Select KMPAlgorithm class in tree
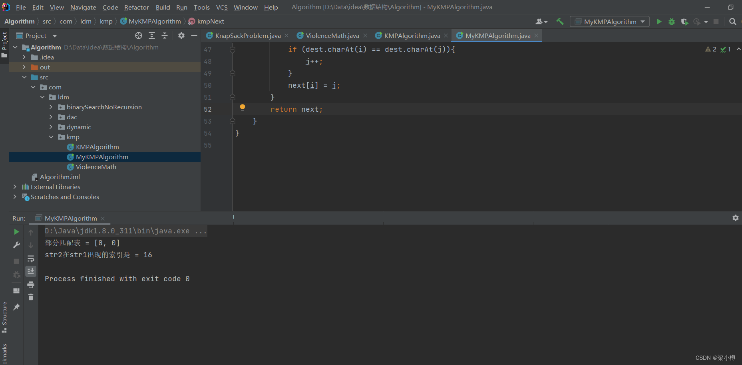This screenshot has height=365, width=742. 97,147
